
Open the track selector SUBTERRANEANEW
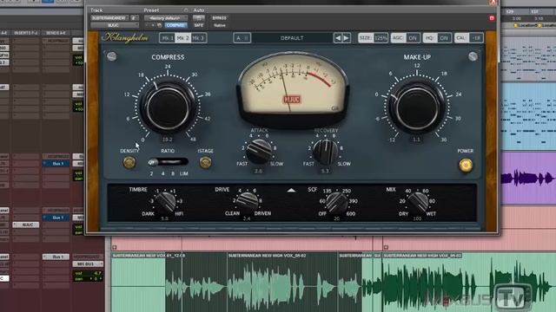[109, 17]
